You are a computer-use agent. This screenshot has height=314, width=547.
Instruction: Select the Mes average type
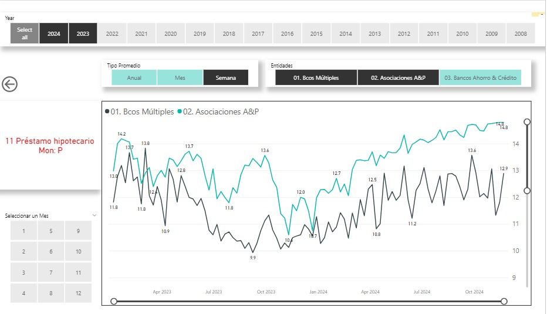pos(180,77)
